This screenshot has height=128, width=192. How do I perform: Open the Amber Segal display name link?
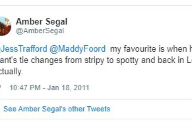point(42,21)
